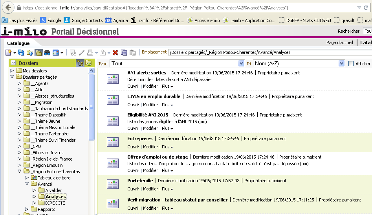372x216 pixels.
Task: Show favorites with star folder icon
Action: click(88, 63)
